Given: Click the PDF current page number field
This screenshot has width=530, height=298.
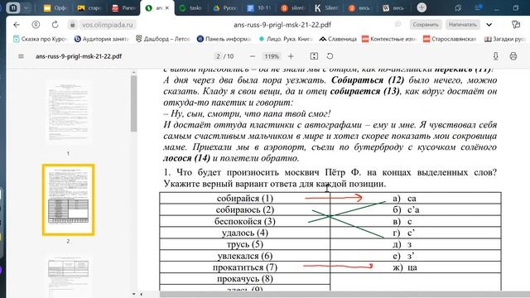Looking at the screenshot, I should (x=219, y=56).
